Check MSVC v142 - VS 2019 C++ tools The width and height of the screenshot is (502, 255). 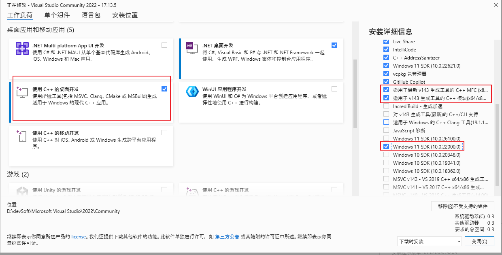coord(386,179)
